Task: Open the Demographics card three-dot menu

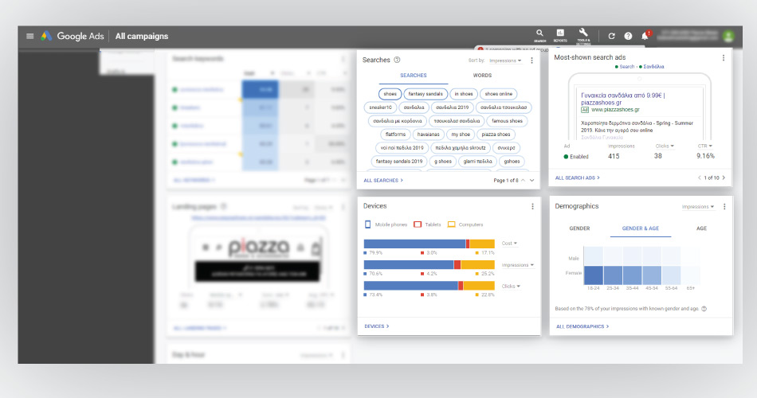Action: point(724,206)
